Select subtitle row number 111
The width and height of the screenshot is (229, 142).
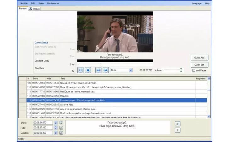pos(113,92)
